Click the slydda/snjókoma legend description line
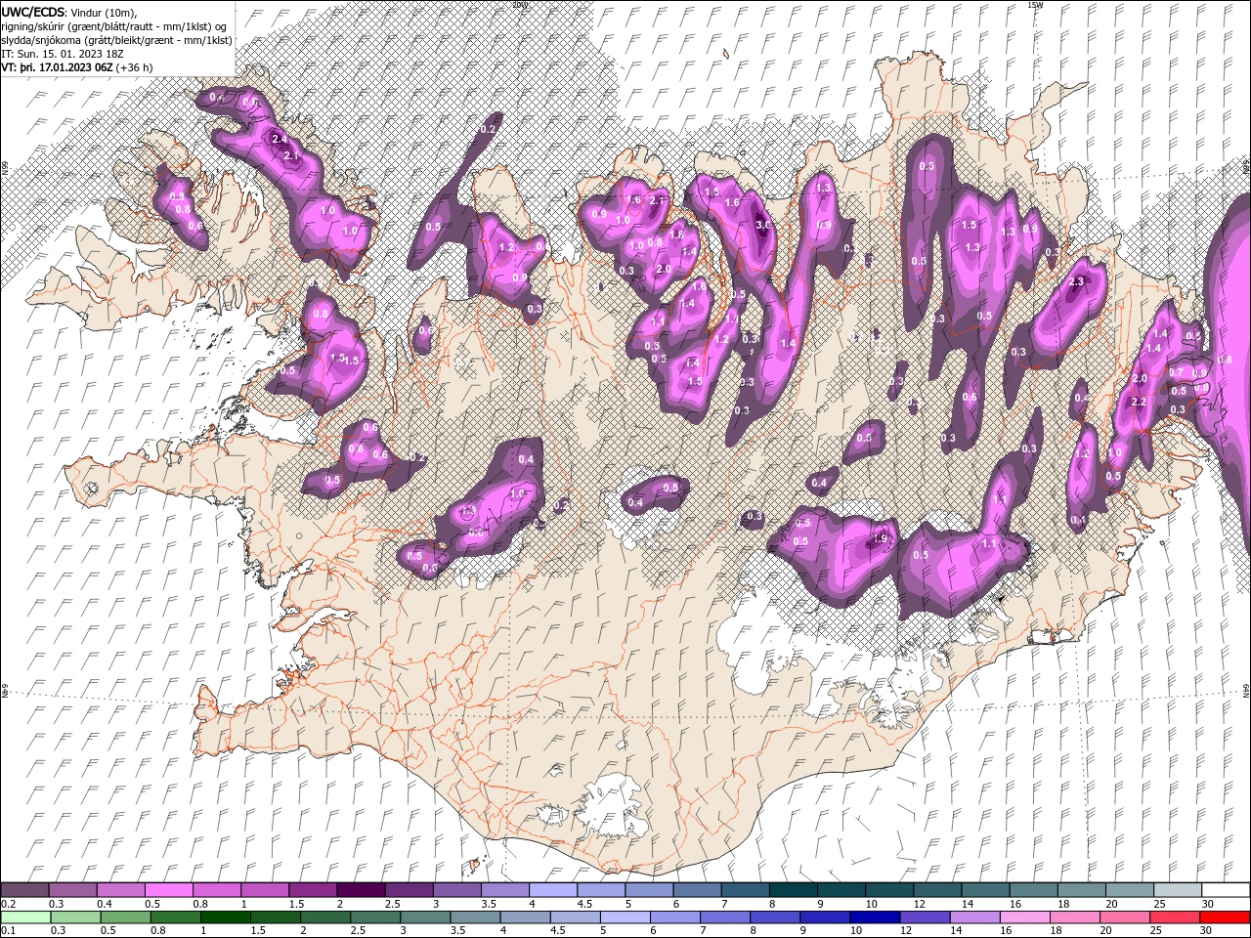The image size is (1251, 938). [x=116, y=40]
